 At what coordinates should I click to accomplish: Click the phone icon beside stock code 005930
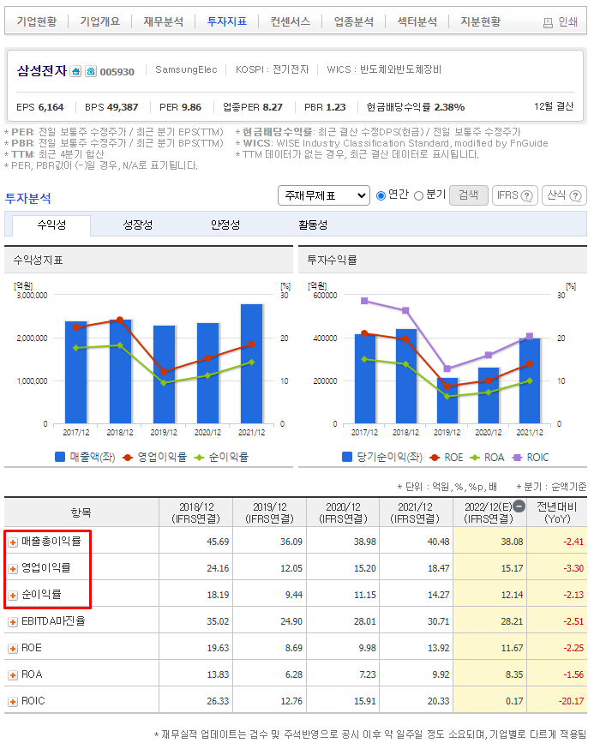[x=91, y=72]
